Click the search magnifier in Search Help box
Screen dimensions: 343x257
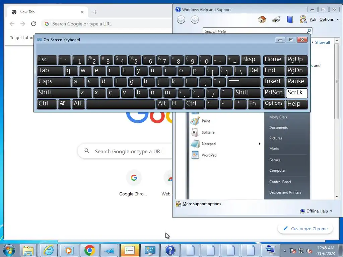coord(309,31)
